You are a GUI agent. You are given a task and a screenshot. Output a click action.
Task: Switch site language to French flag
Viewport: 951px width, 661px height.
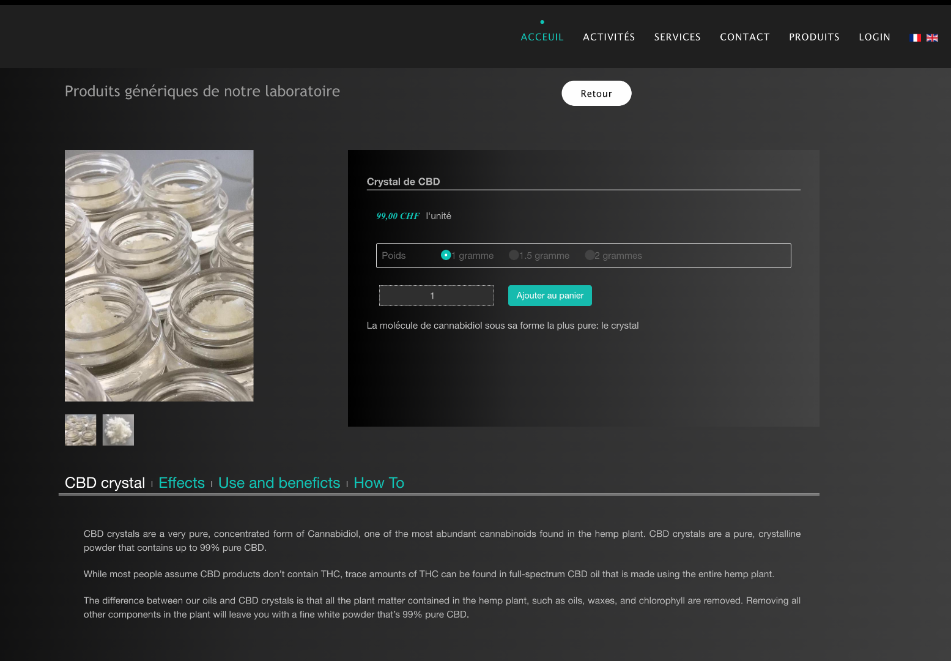tap(916, 38)
